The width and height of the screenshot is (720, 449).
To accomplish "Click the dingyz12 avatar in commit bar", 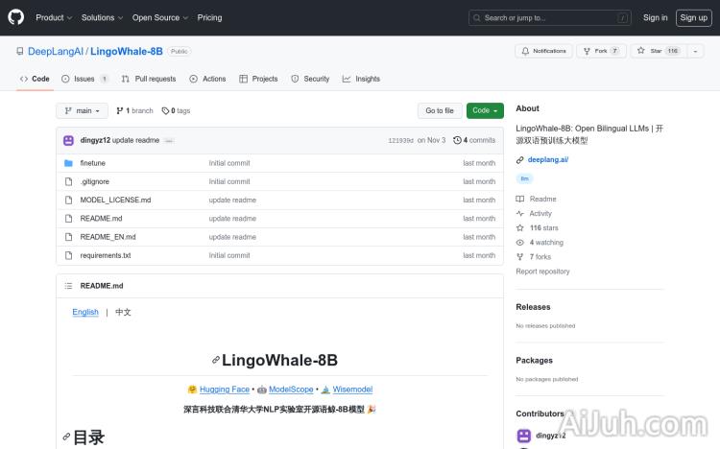I will point(68,140).
